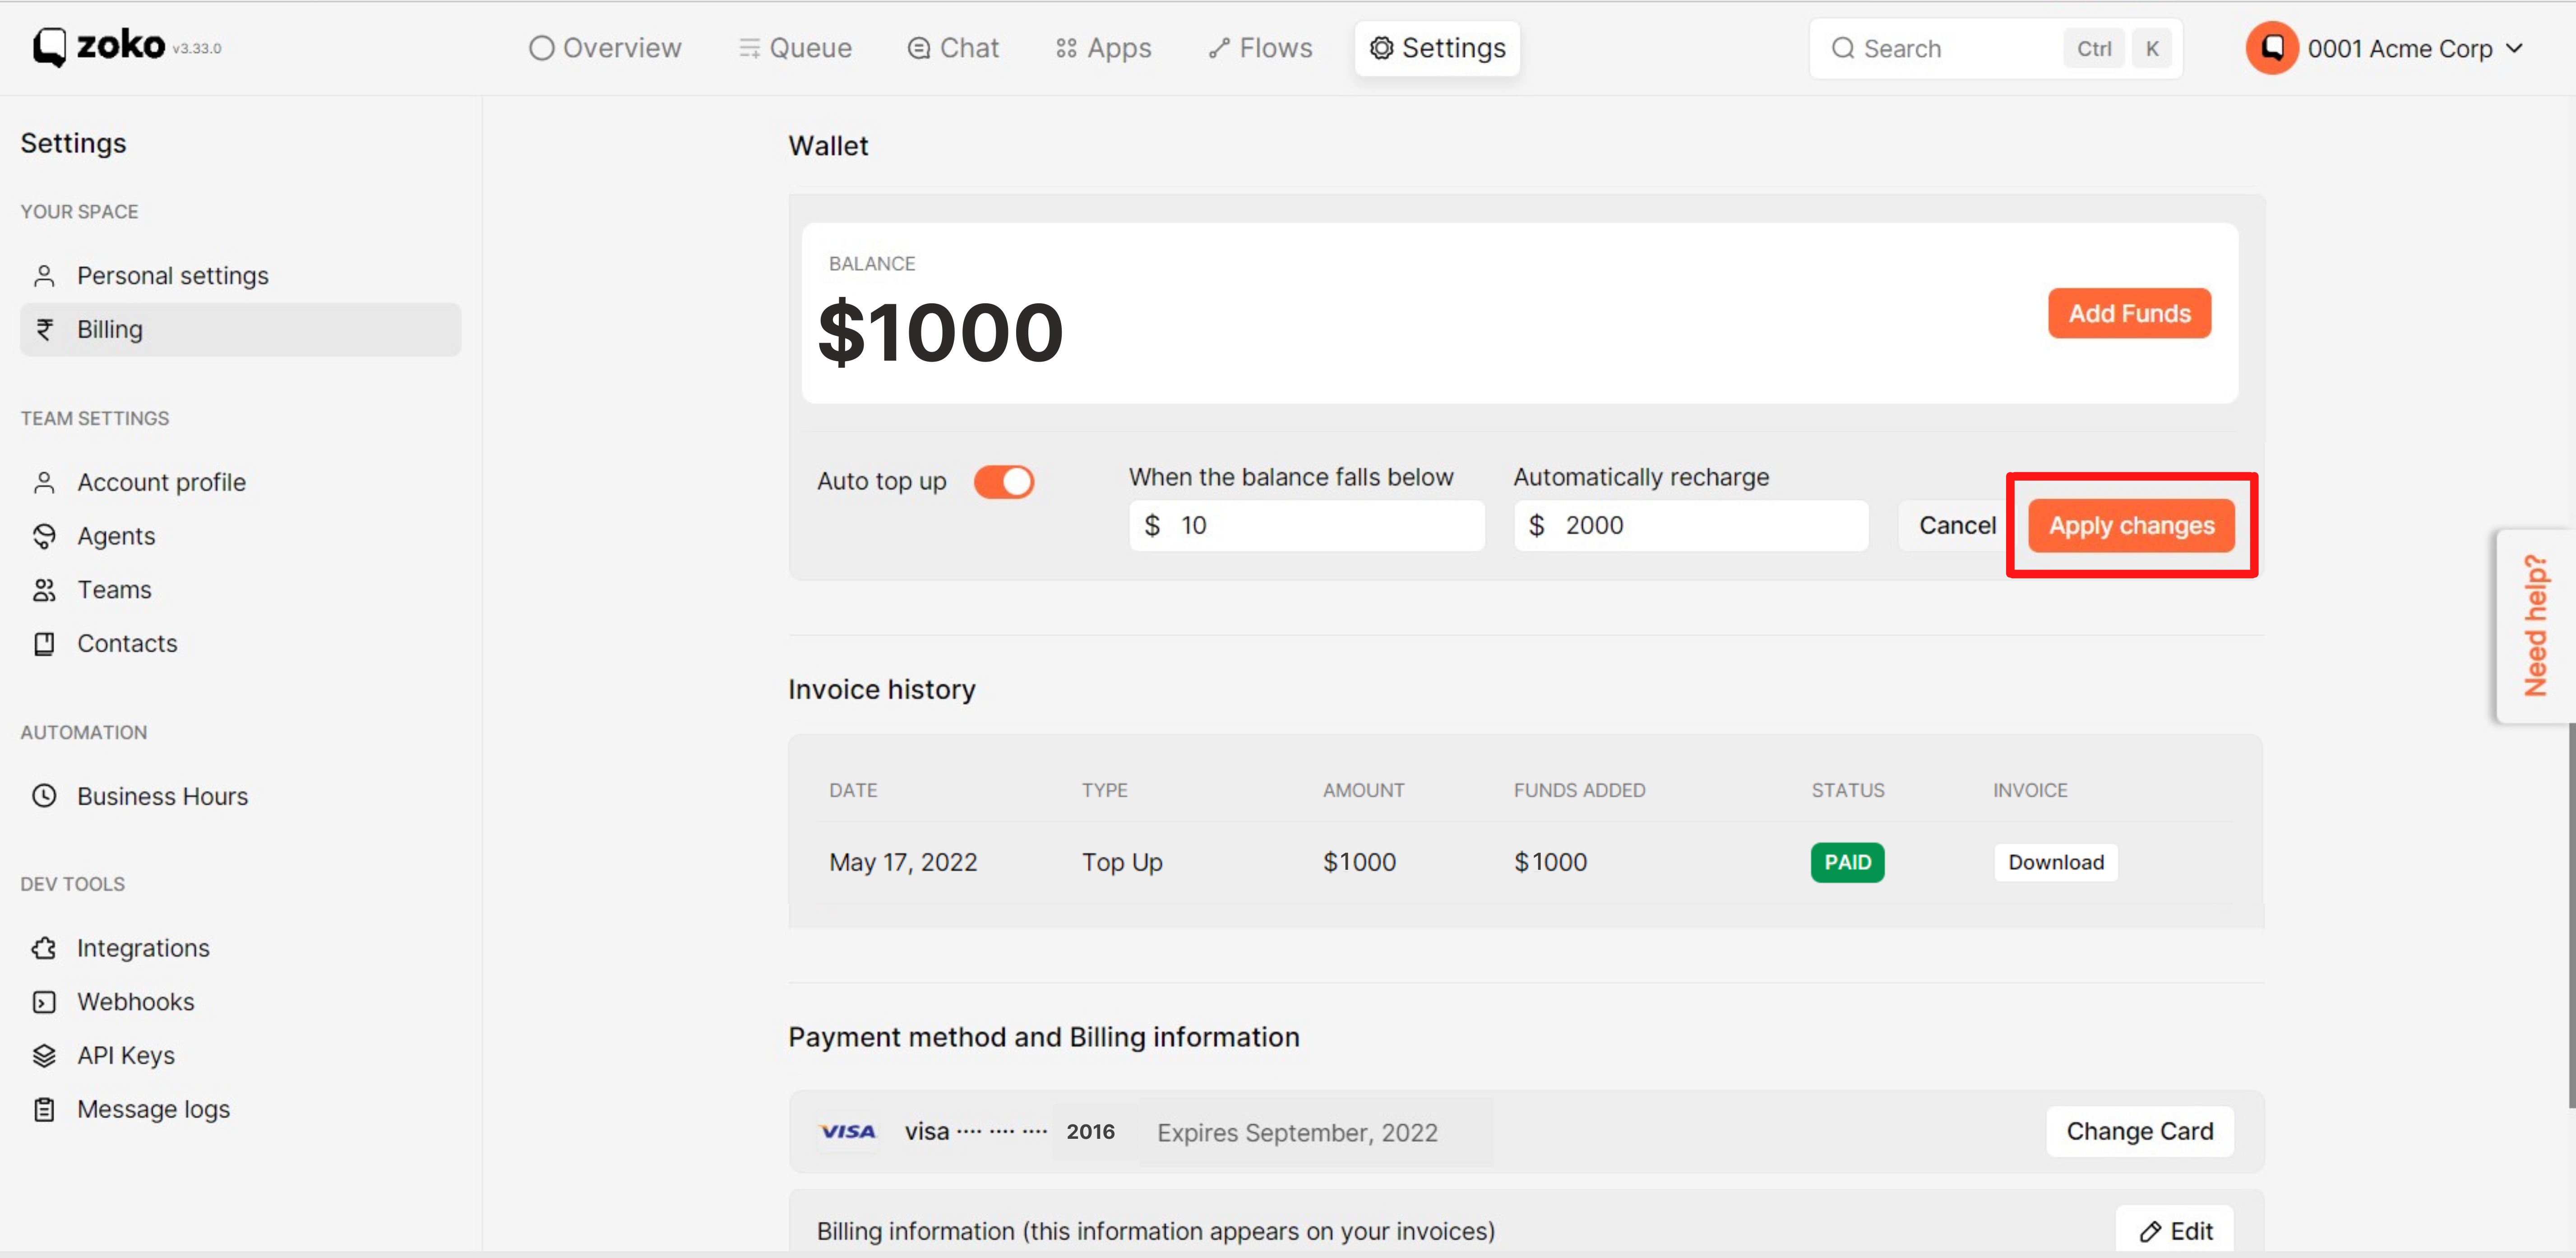Screen dimensions: 2576x1258
Task: Click the Change Card button
Action: [x=2139, y=1131]
